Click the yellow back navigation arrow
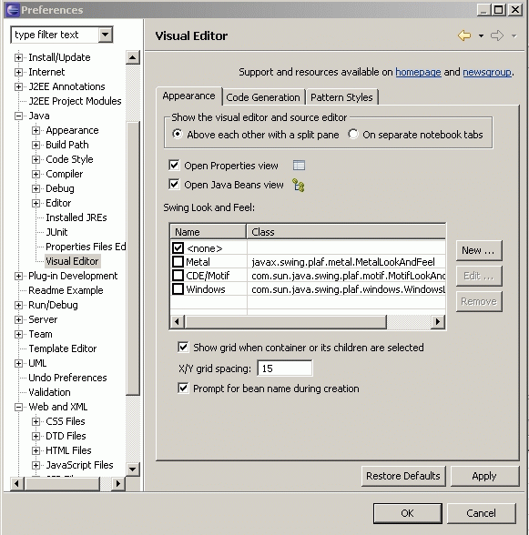 [464, 35]
